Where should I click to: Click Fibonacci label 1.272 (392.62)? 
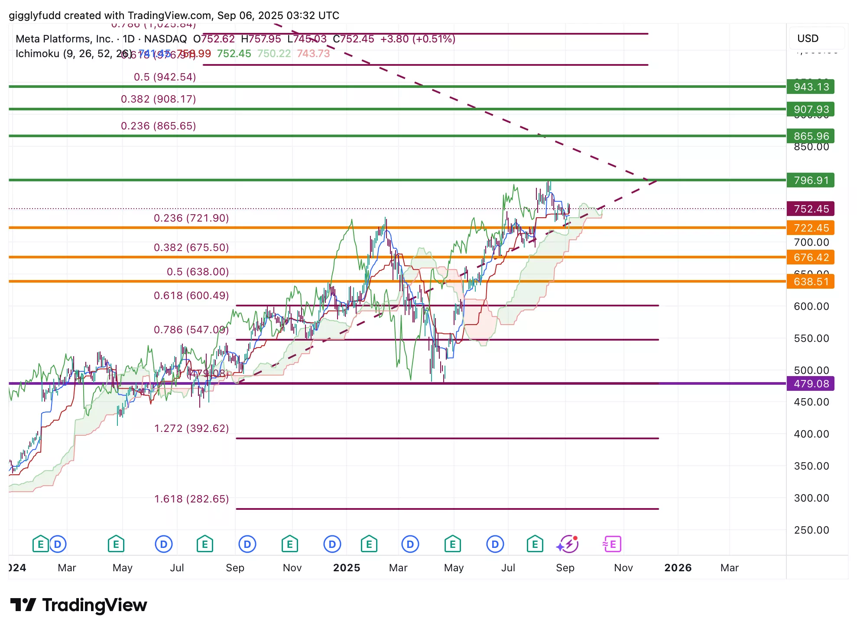(191, 428)
